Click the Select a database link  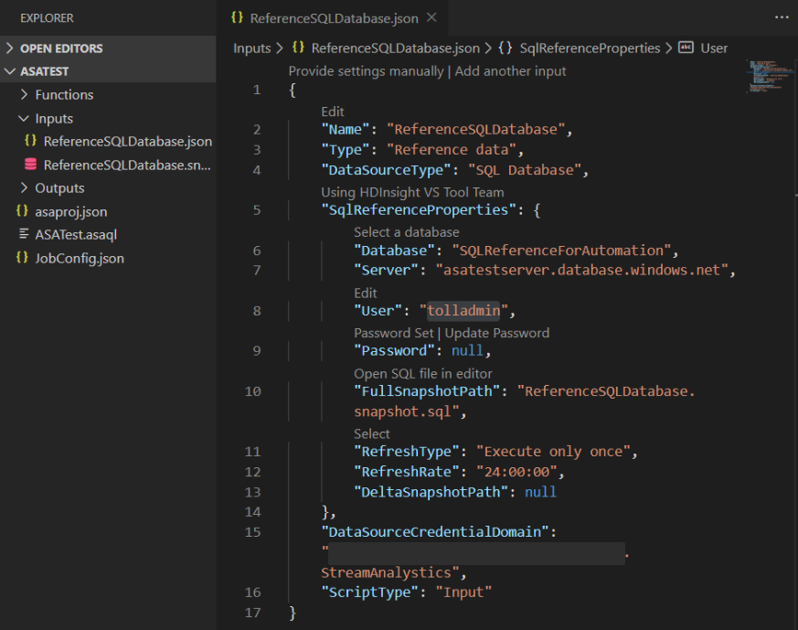pos(406,231)
